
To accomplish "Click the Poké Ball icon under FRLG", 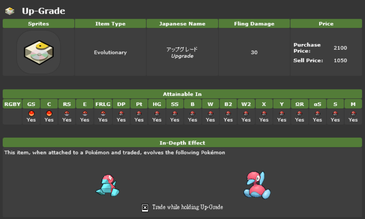I will coord(103,114).
